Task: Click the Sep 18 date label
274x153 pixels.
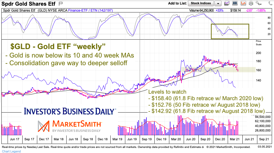Action: pos(88,139)
